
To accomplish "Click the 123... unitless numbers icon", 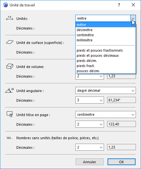I will (10, 138).
